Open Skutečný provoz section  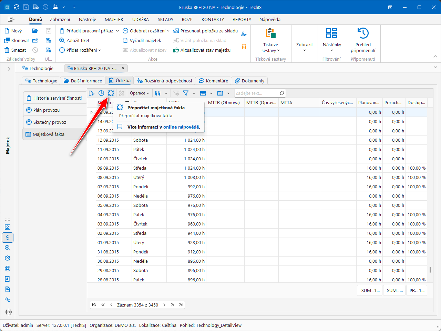pos(55,122)
